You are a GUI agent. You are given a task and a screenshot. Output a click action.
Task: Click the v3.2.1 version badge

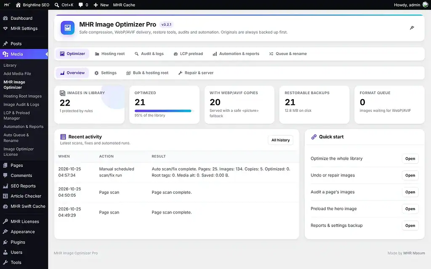(x=166, y=24)
